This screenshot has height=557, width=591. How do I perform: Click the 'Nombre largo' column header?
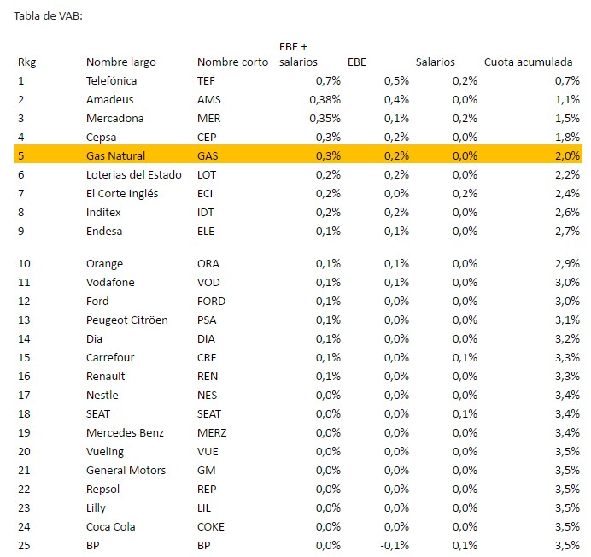point(120,62)
